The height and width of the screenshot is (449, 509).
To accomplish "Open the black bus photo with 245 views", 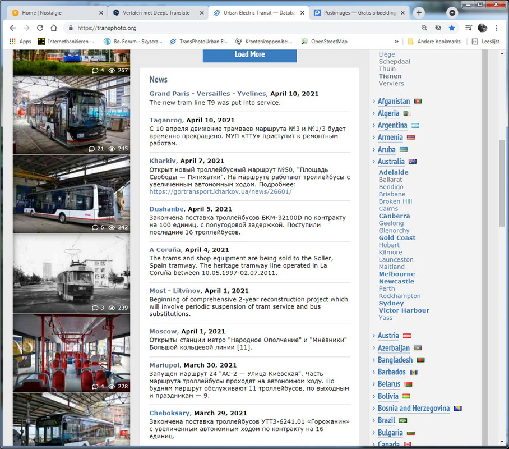I will tap(71, 115).
